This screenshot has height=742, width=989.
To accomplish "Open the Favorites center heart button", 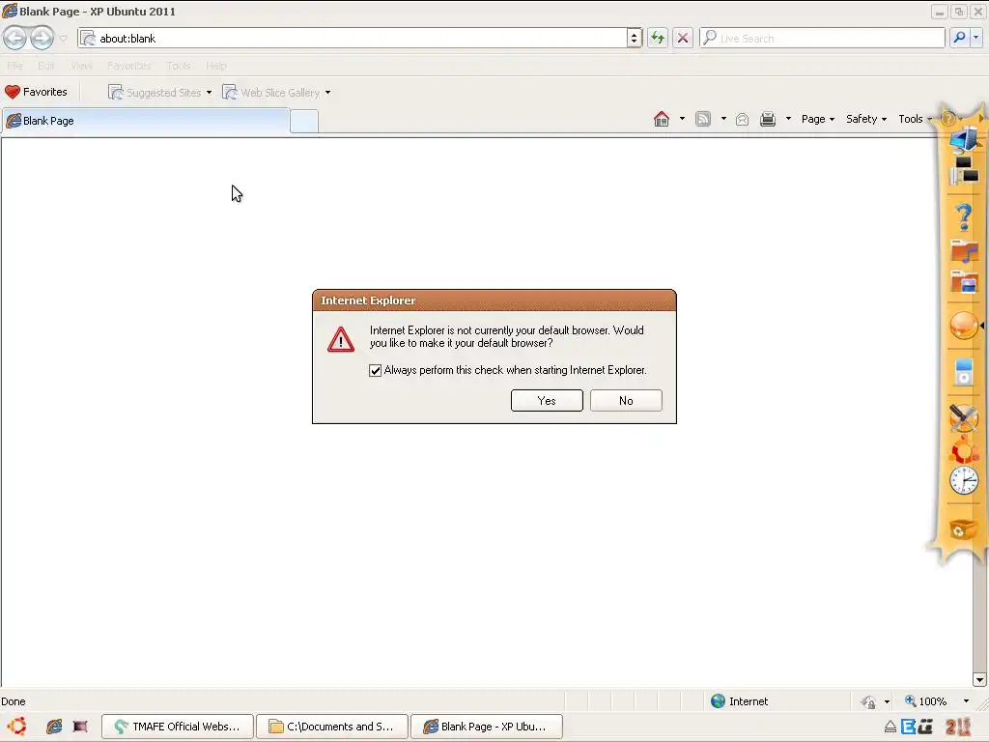I will tap(36, 92).
